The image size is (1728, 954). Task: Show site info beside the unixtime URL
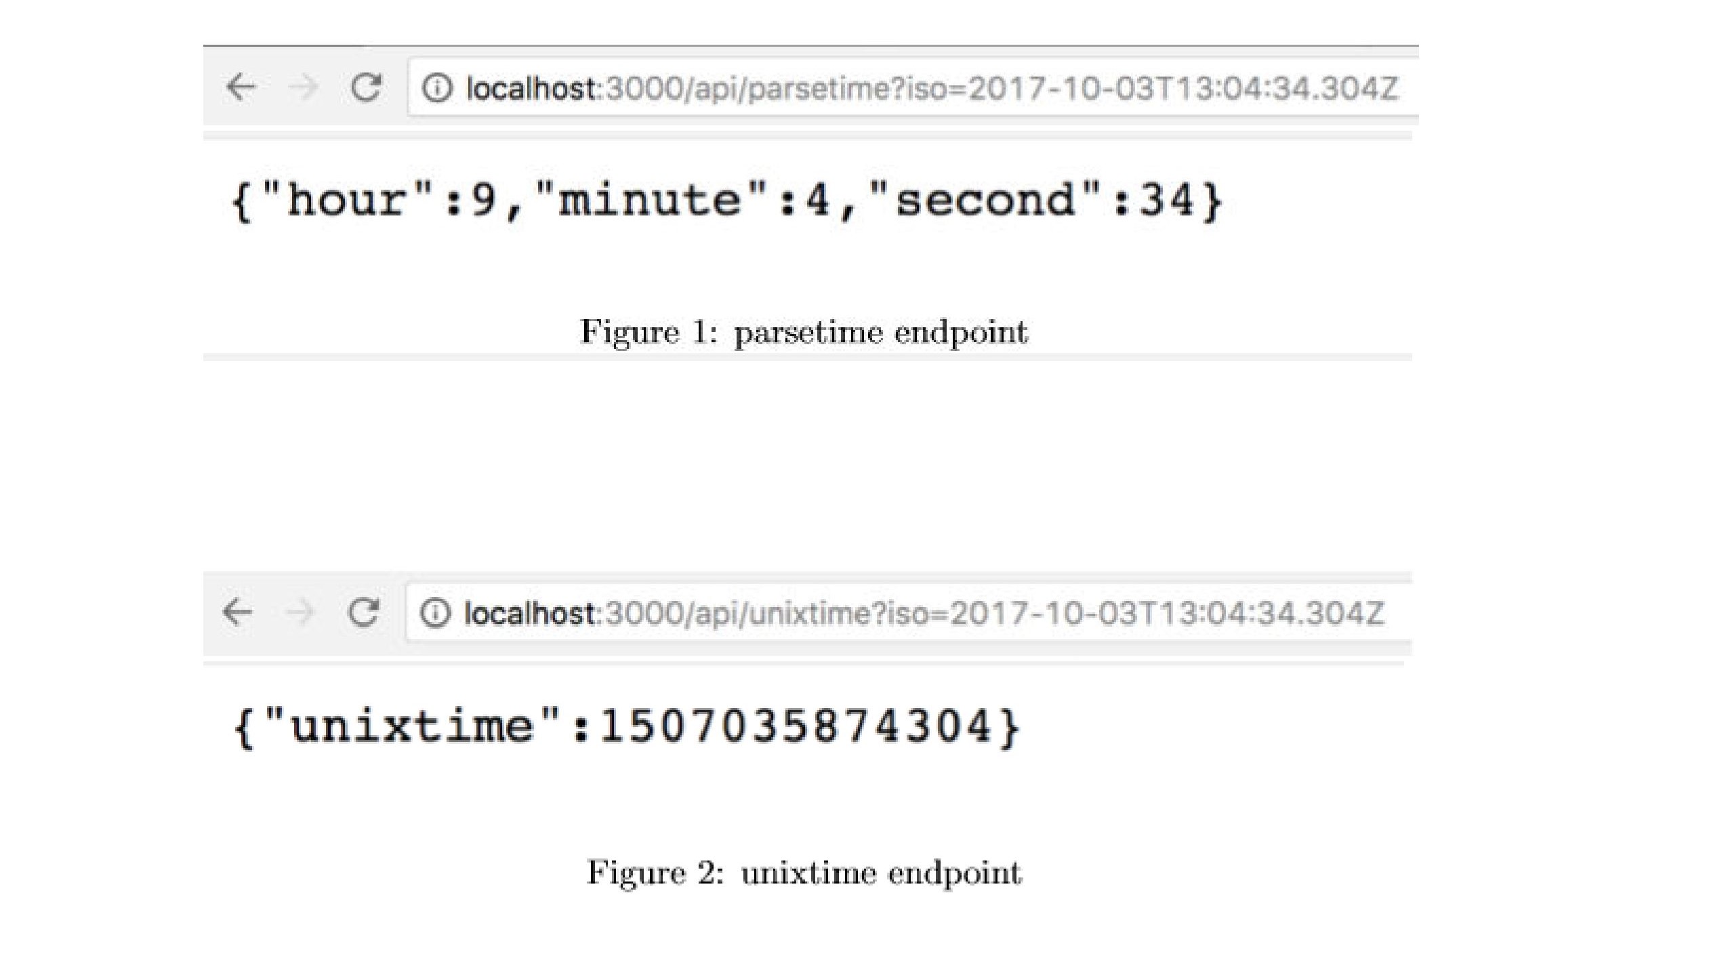pyautogui.click(x=435, y=613)
